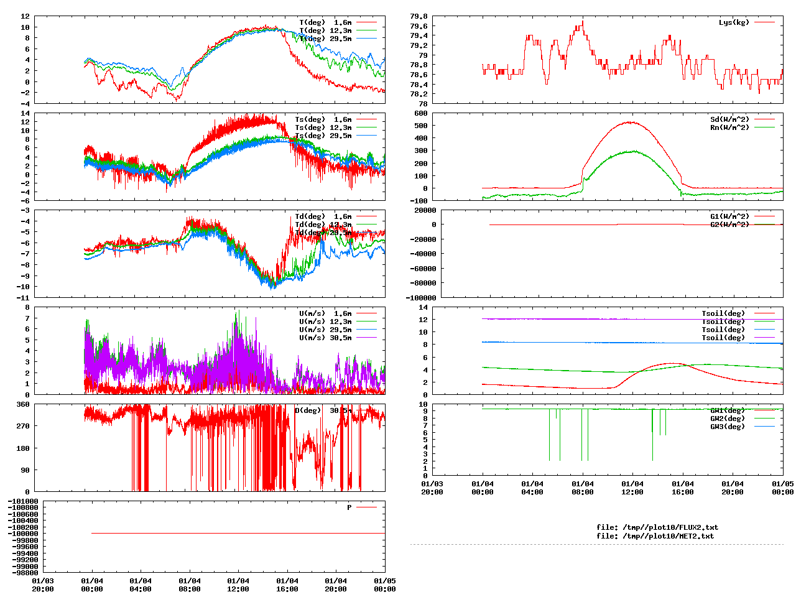
Task: Click the "Ts(deg) 1.6m" legend entry
Action: pyautogui.click(x=323, y=119)
